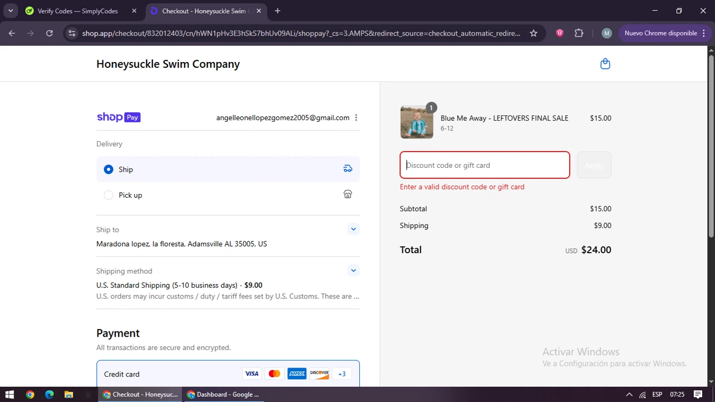
Task: Click the American Express icon
Action: (x=297, y=374)
